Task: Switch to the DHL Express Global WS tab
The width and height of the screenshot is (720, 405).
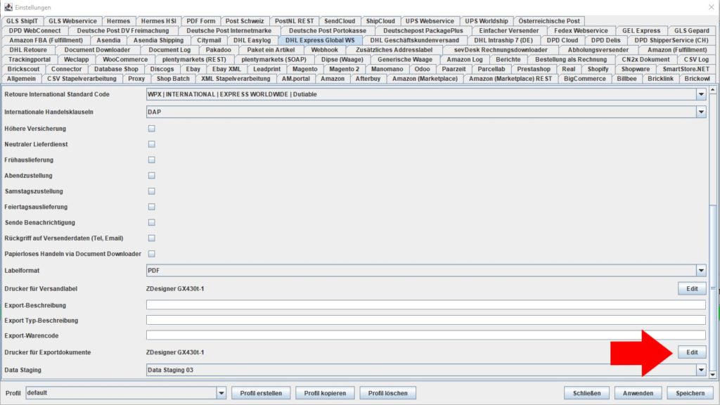Action: 320,40
